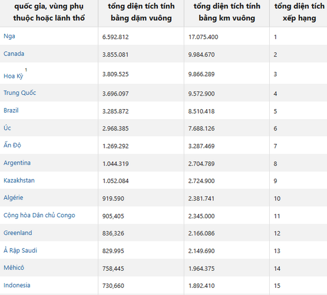Open the Brazil country link

pyautogui.click(x=11, y=110)
